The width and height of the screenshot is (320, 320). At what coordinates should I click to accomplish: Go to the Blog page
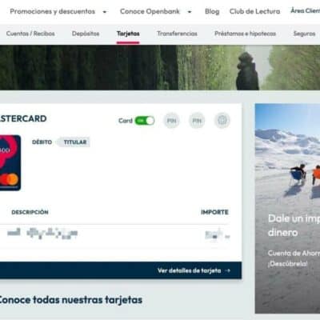(212, 11)
